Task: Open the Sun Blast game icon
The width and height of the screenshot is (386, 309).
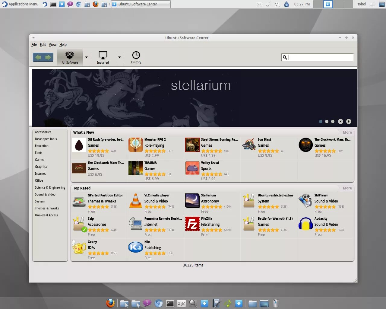Action: [249, 145]
